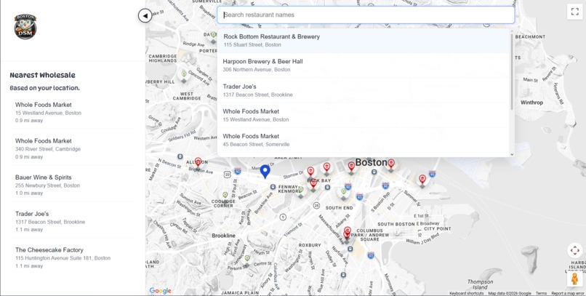Collapse the sidebar with the left arrow button

click(x=145, y=16)
